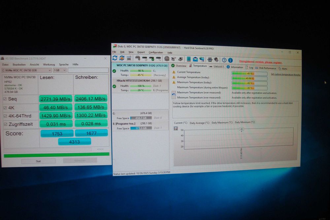The image size is (330, 220).
Task: Click warning icon next to Average Temperature (today)
Action: click(174, 77)
